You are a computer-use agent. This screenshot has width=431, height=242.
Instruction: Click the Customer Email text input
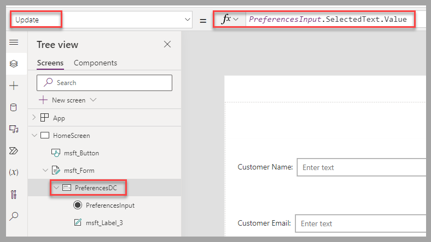pyautogui.click(x=360, y=223)
